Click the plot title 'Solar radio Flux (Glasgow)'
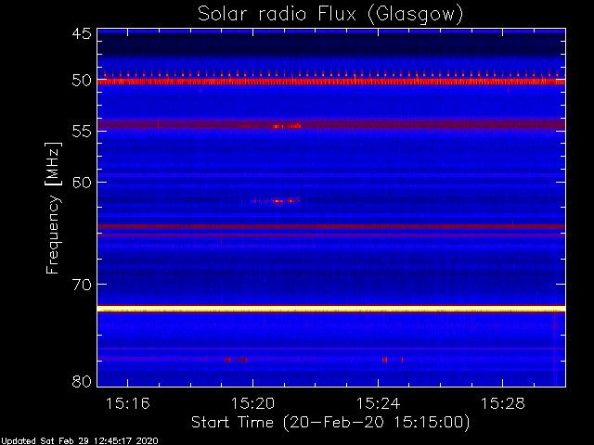 pos(330,15)
